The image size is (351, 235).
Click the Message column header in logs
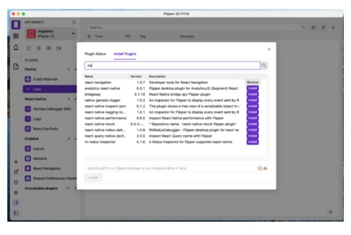[187, 36]
